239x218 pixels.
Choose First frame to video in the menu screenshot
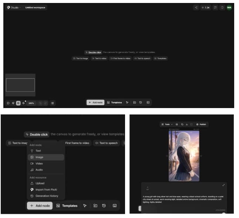coord(77,143)
